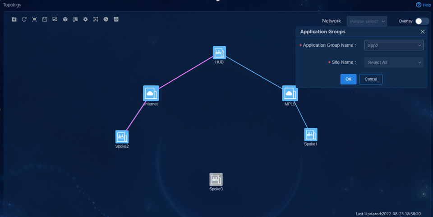Click the crosshair locate icon in toolbar
This screenshot has width=433, height=217.
[x=116, y=19]
